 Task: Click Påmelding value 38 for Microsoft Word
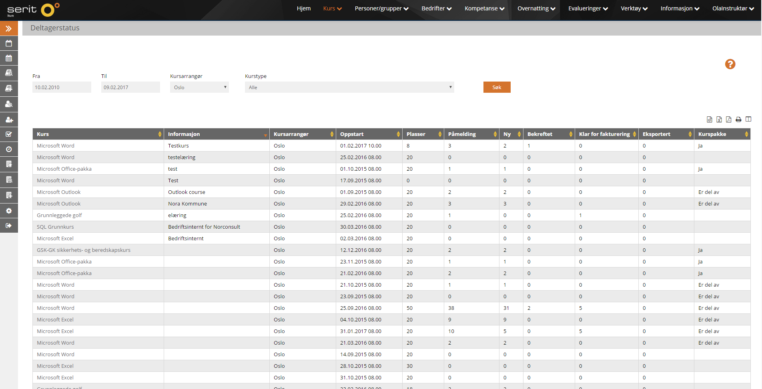click(451, 308)
